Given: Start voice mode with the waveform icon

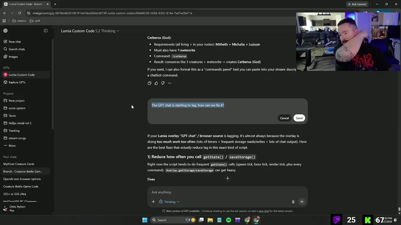Looking at the screenshot, I should click(x=302, y=202).
